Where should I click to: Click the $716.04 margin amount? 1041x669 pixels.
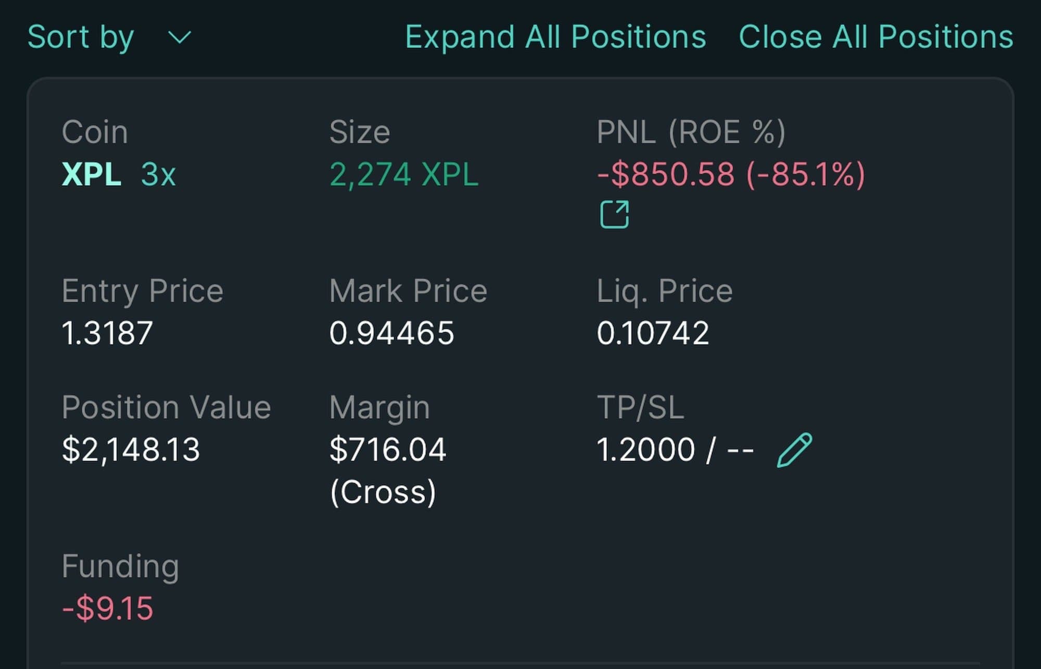(388, 450)
